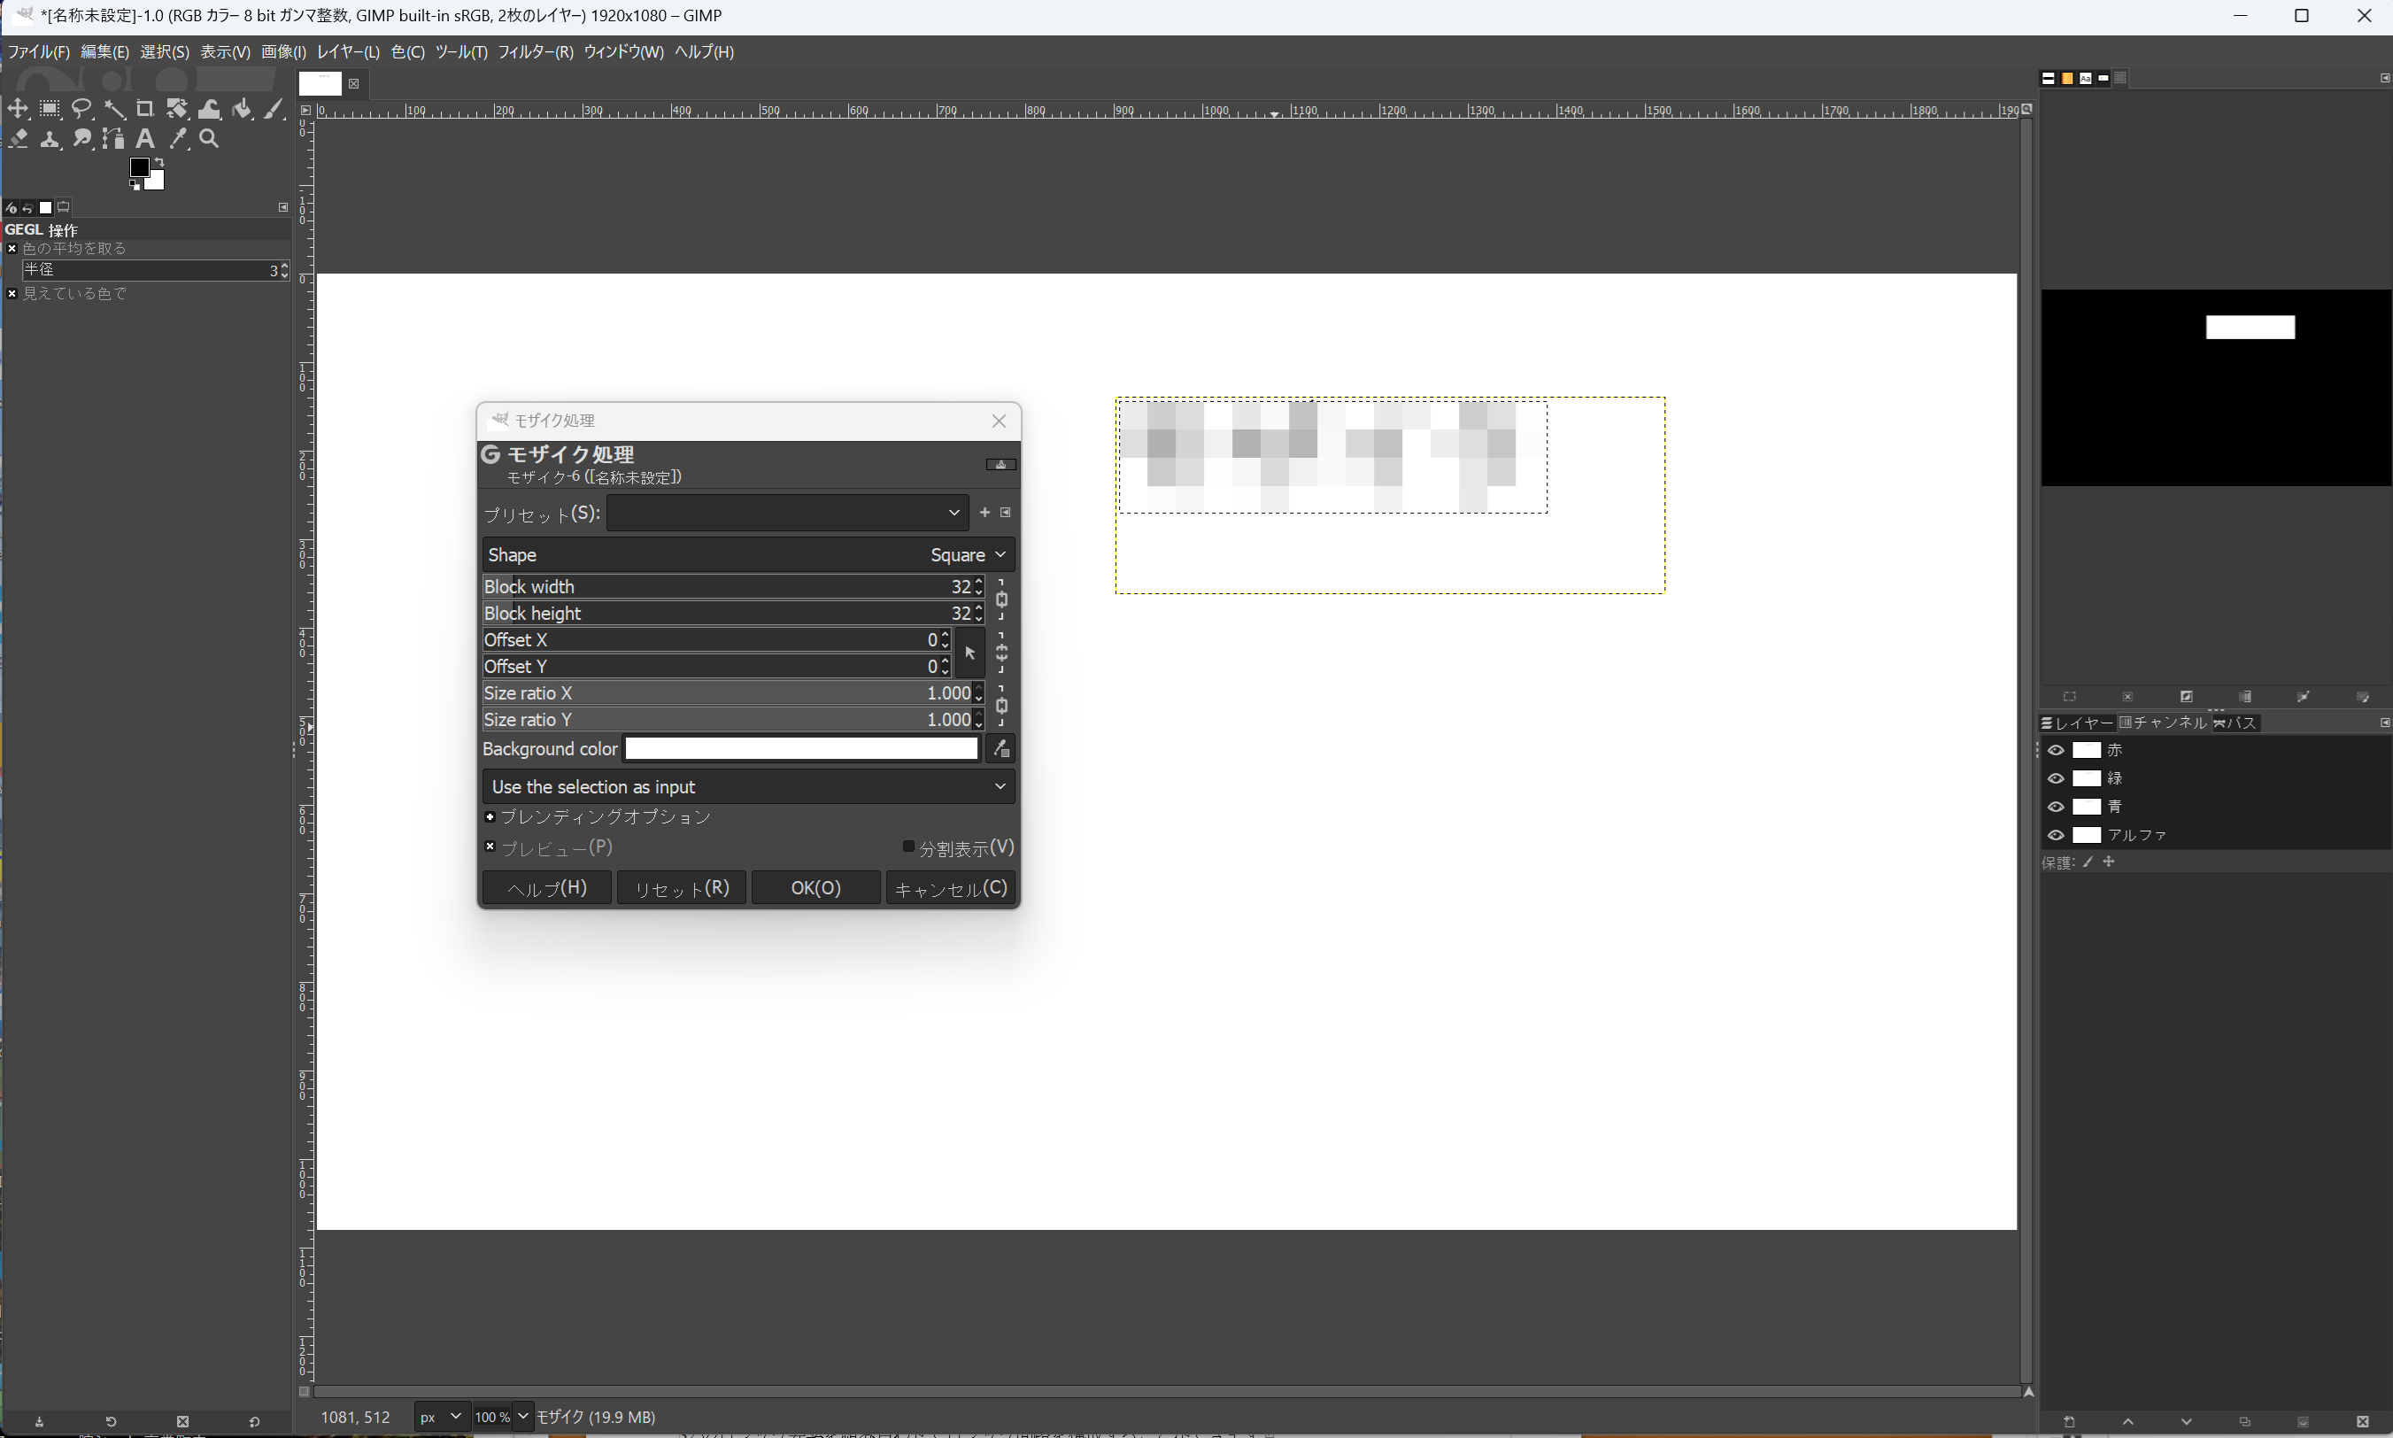Select the Paths tool

pyautogui.click(x=113, y=140)
